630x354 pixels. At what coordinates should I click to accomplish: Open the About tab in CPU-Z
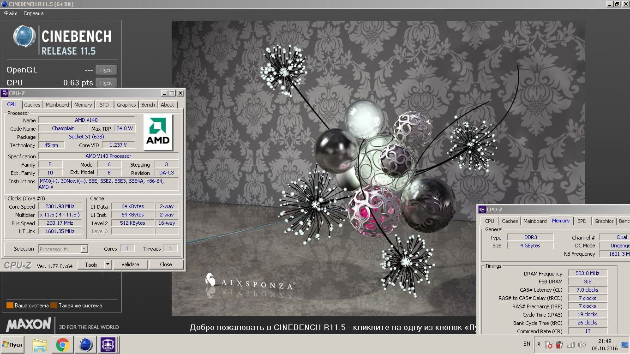(x=168, y=105)
